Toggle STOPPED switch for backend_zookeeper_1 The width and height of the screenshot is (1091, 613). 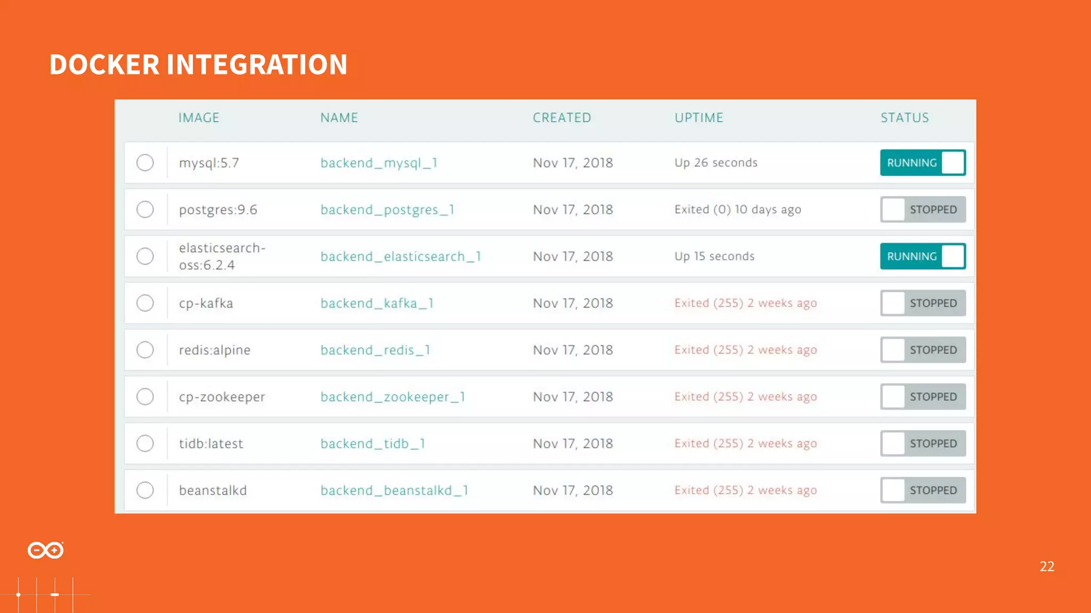923,397
